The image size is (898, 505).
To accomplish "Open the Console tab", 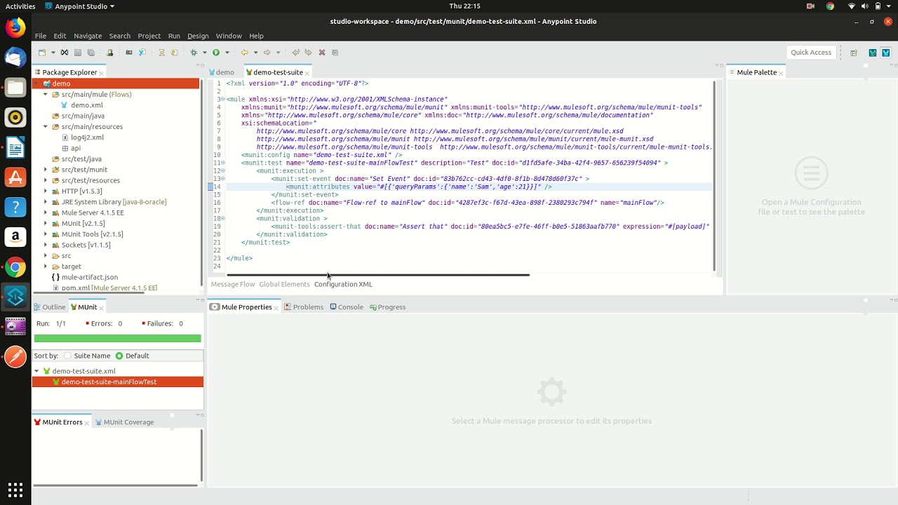I will [347, 307].
